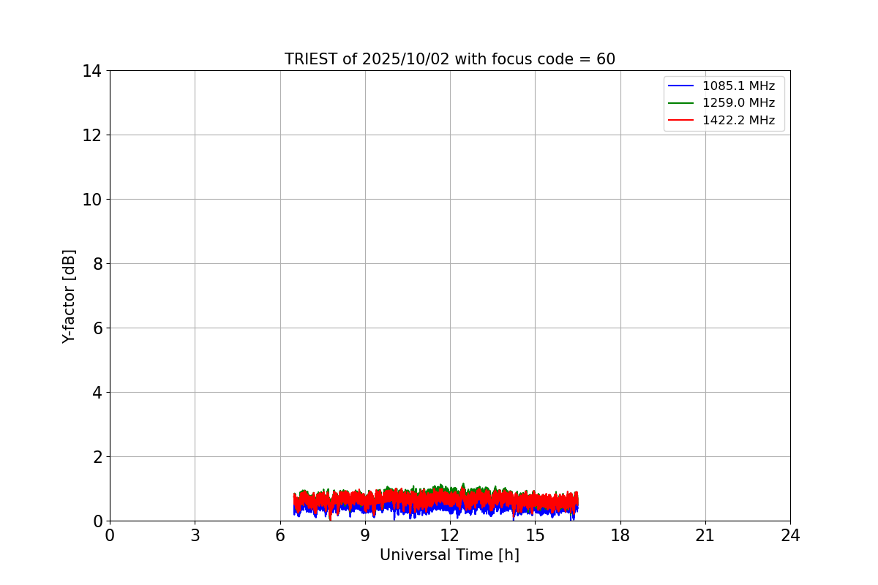The width and height of the screenshot is (878, 585).
Task: Click the y-axis tick label 4
Action: [x=97, y=393]
